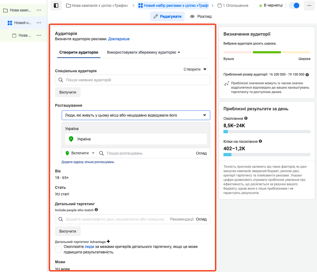The width and height of the screenshot is (317, 272).
Task: Enable Advantage detailed targeting checkbox
Action: coord(58,249)
